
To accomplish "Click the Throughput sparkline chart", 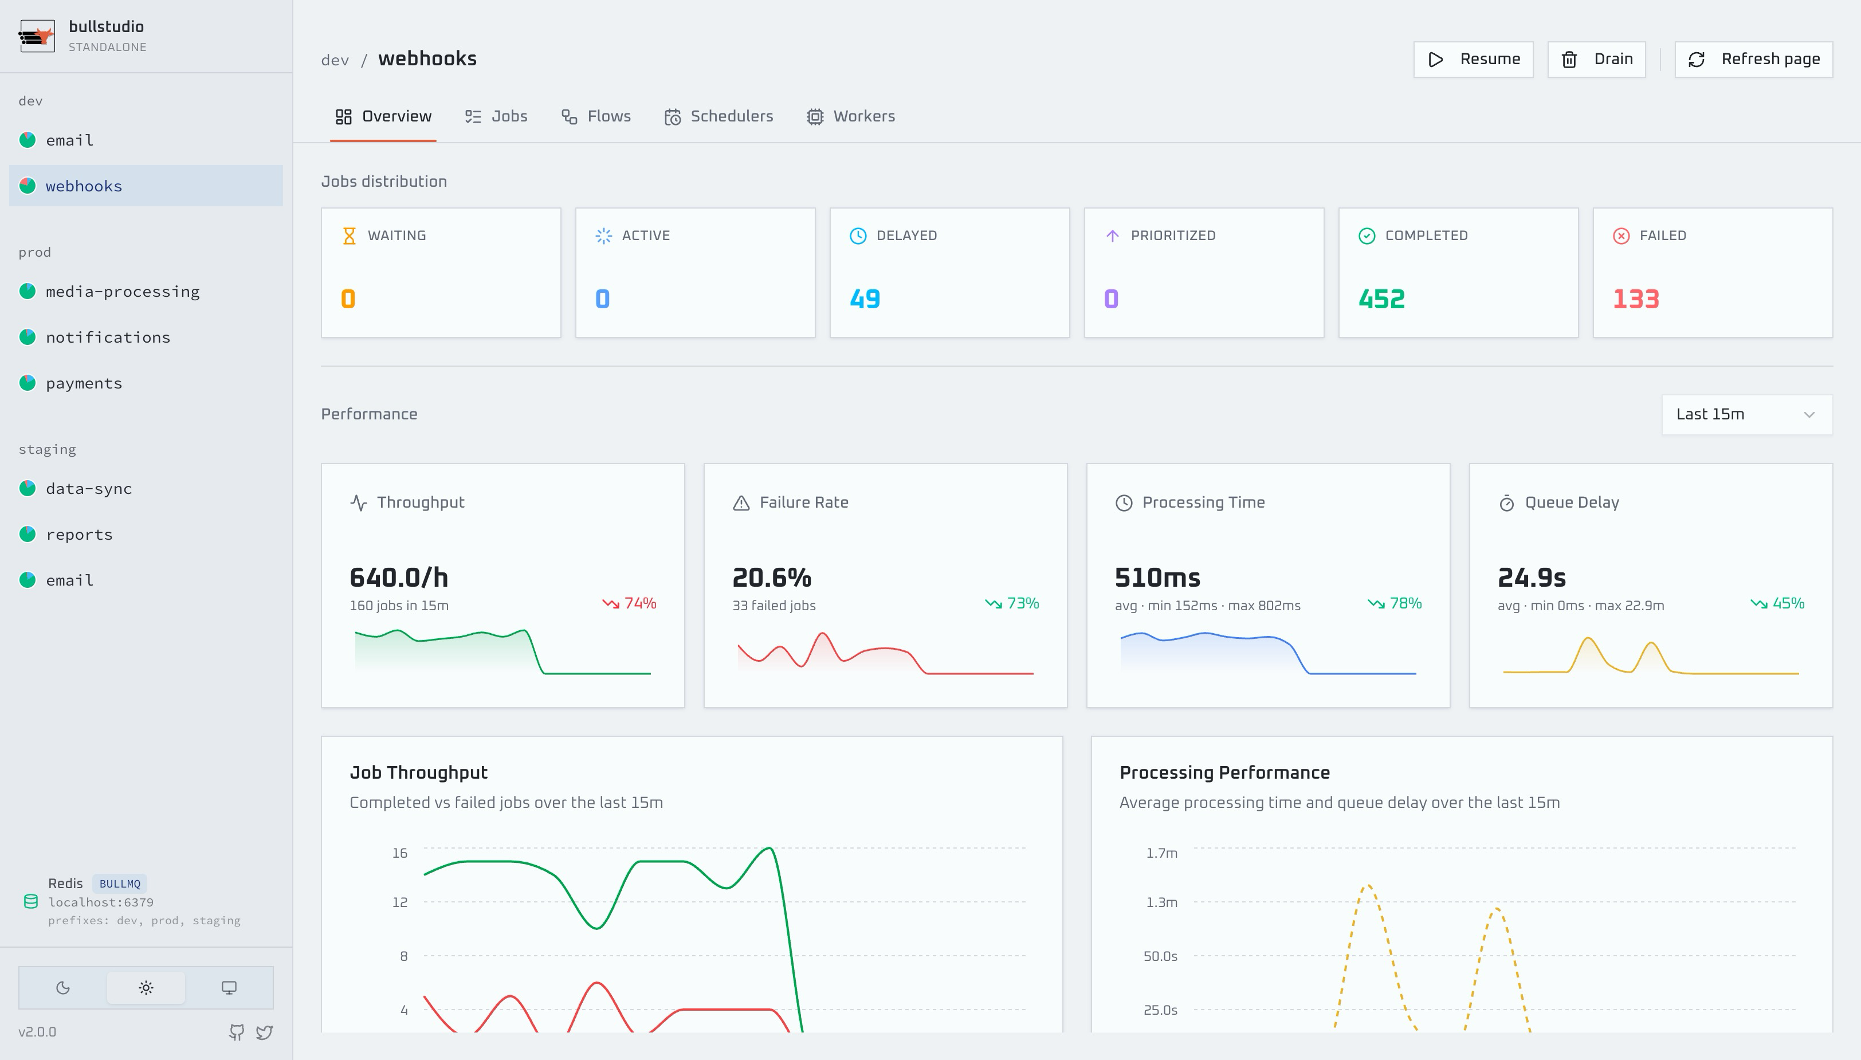I will pos(502,651).
